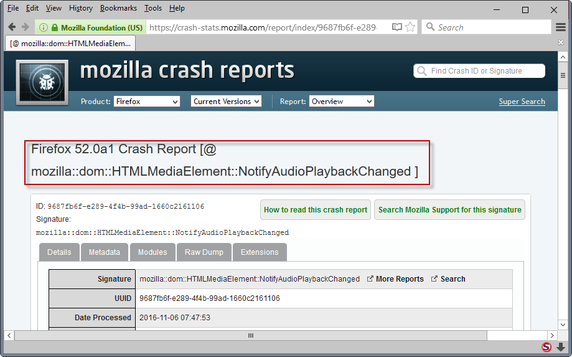Click the vertical scrollbar up arrow

tap(563, 57)
